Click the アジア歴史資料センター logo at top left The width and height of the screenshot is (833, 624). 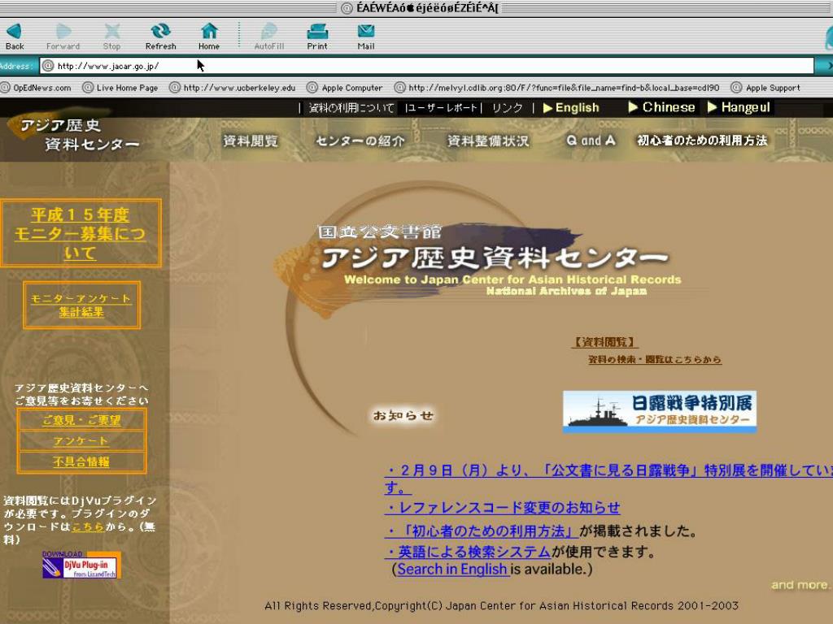point(80,134)
